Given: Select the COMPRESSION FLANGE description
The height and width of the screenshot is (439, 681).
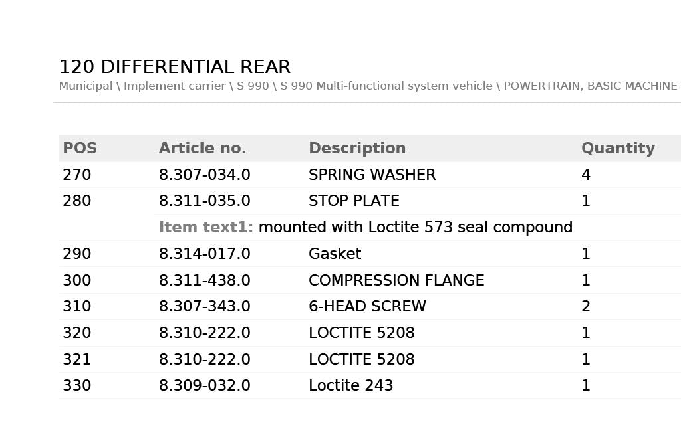Looking at the screenshot, I should pyautogui.click(x=396, y=281).
